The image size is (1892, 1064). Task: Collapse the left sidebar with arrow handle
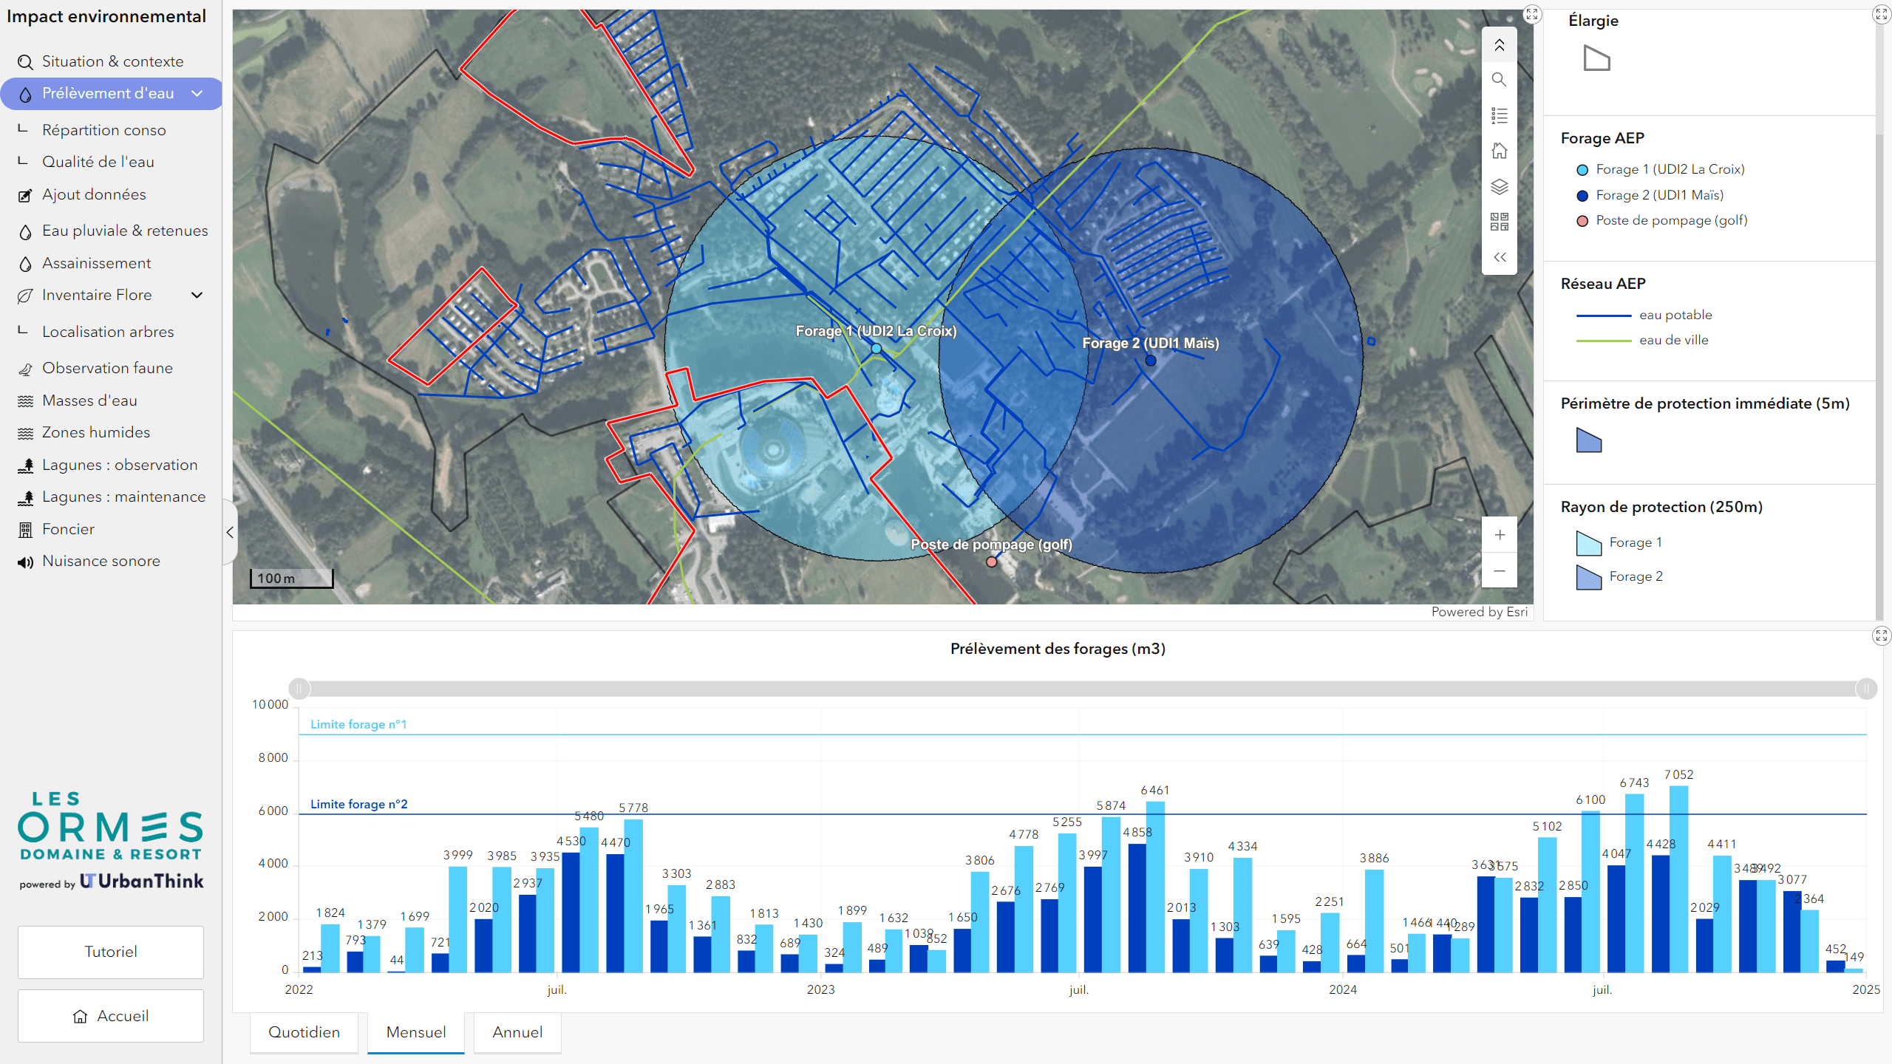coord(230,532)
